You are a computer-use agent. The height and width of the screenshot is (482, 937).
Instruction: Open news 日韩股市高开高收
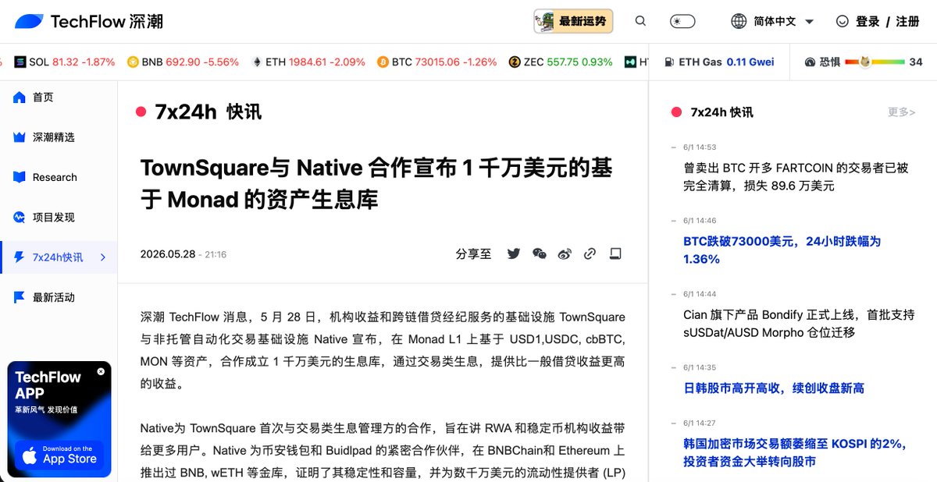click(774, 388)
